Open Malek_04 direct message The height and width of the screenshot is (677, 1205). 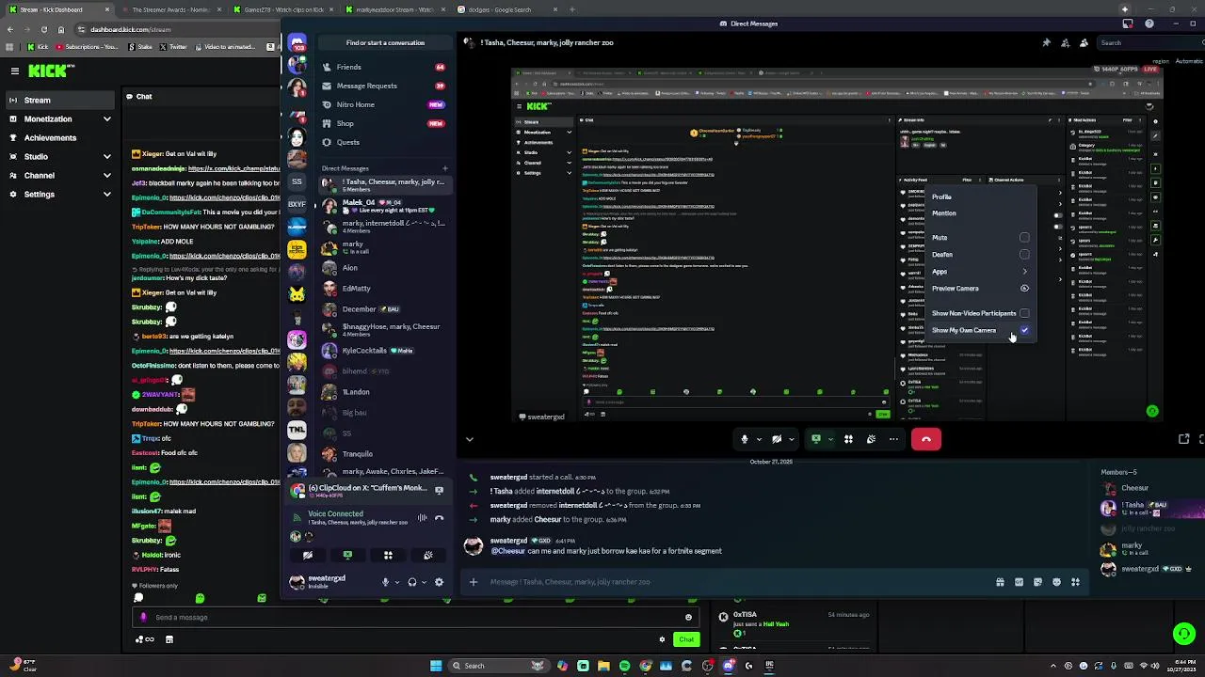tap(383, 205)
